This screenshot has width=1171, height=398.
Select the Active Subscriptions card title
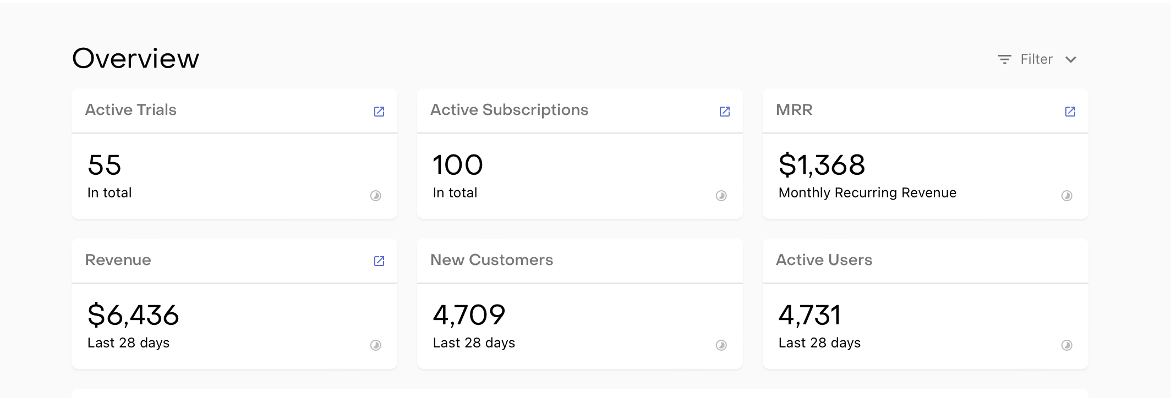click(509, 110)
